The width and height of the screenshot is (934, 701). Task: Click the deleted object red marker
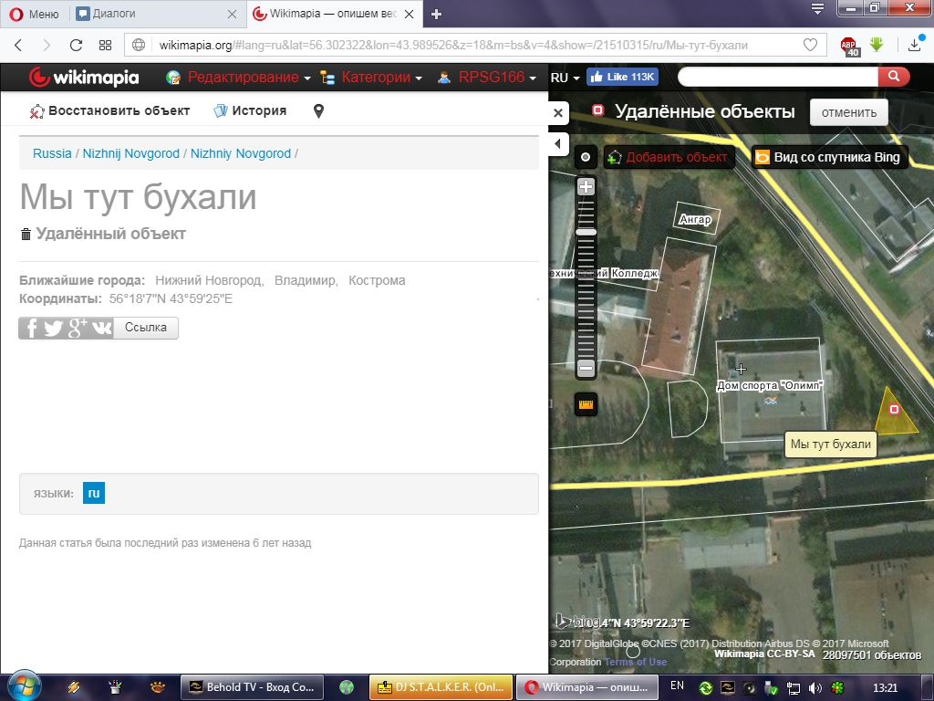pyautogui.click(x=894, y=409)
